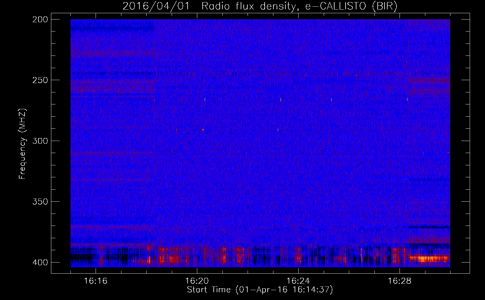Click the plot title '2016/04/01 Radio flux density'

(260, 6)
